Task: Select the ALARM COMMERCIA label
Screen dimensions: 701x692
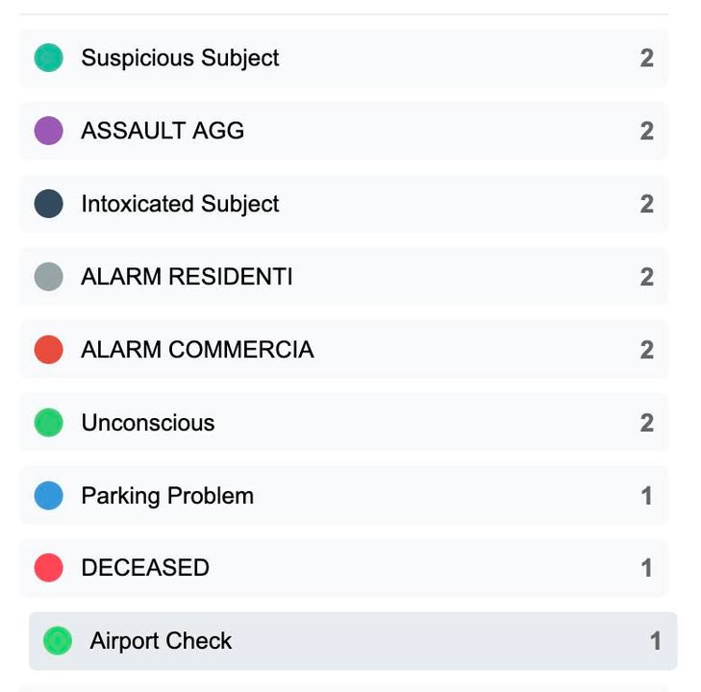Action: pos(197,350)
